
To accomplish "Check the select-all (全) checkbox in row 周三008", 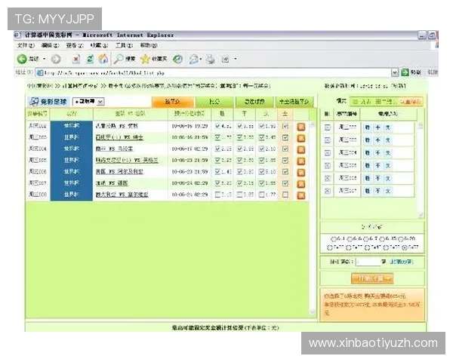I will pos(285,195).
